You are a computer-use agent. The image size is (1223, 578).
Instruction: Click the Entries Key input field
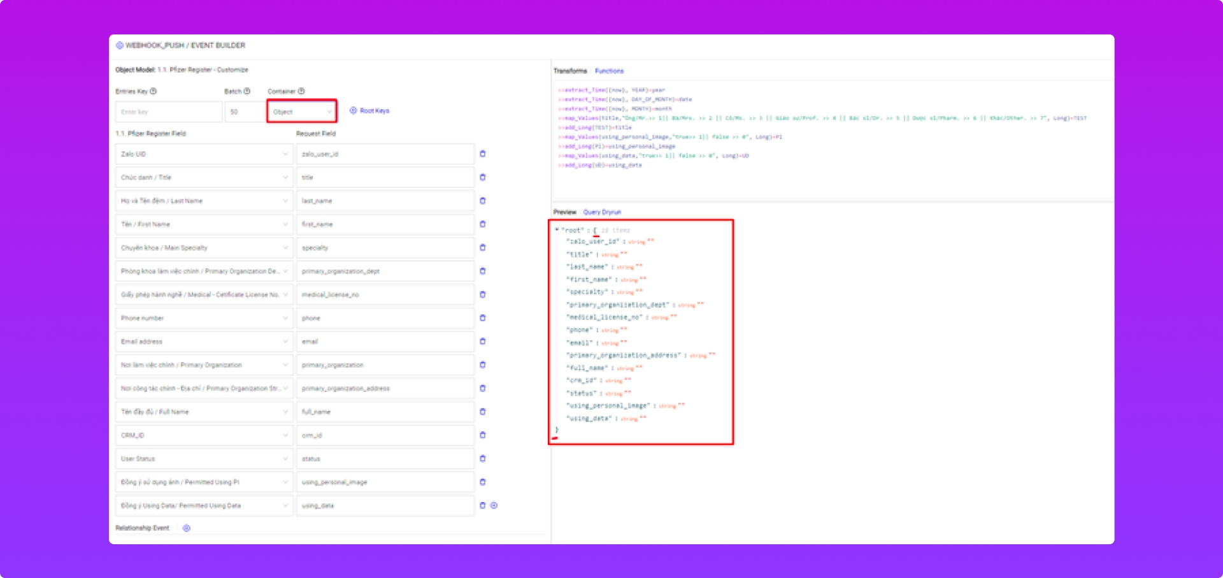tap(169, 112)
